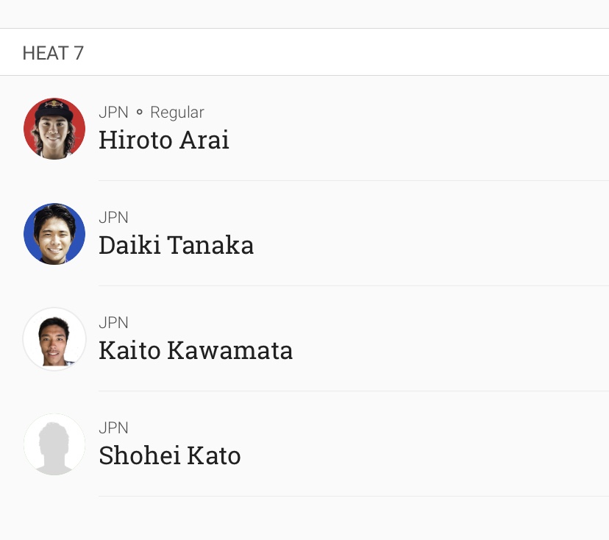Click empty row space beside Kaito Kawamata
This screenshot has width=609, height=540.
click(456, 339)
